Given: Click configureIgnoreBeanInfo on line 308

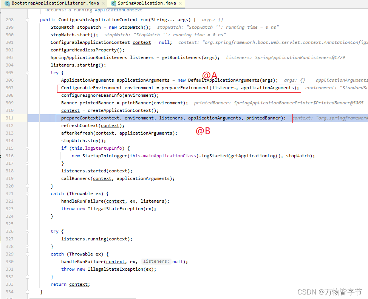Looking at the screenshot, I should tap(91, 95).
